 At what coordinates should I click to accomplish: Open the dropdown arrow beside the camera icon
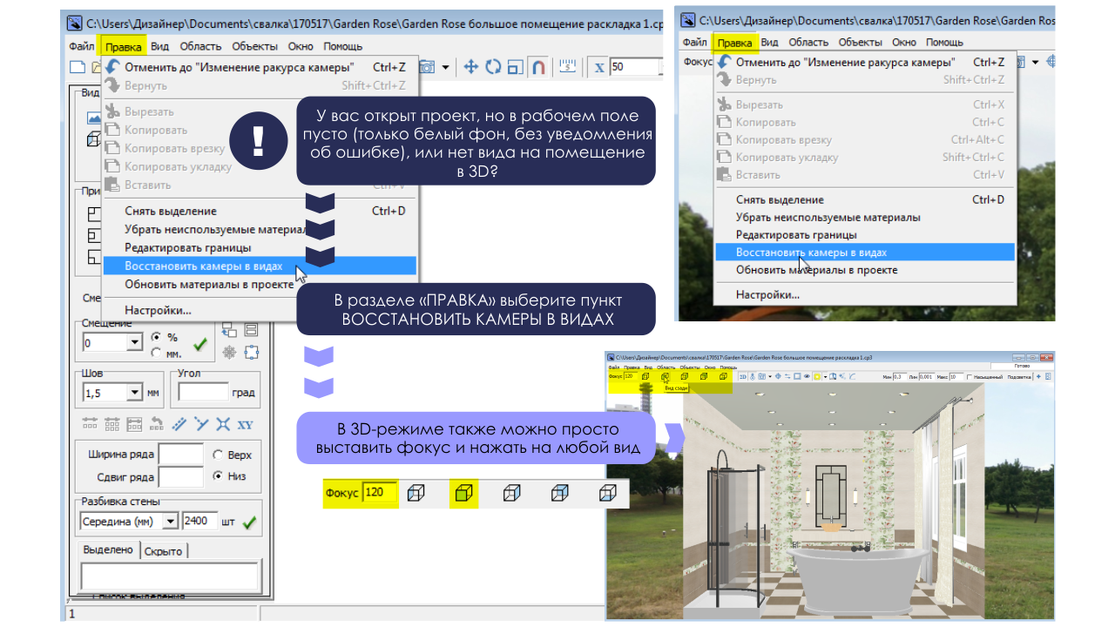(x=446, y=67)
